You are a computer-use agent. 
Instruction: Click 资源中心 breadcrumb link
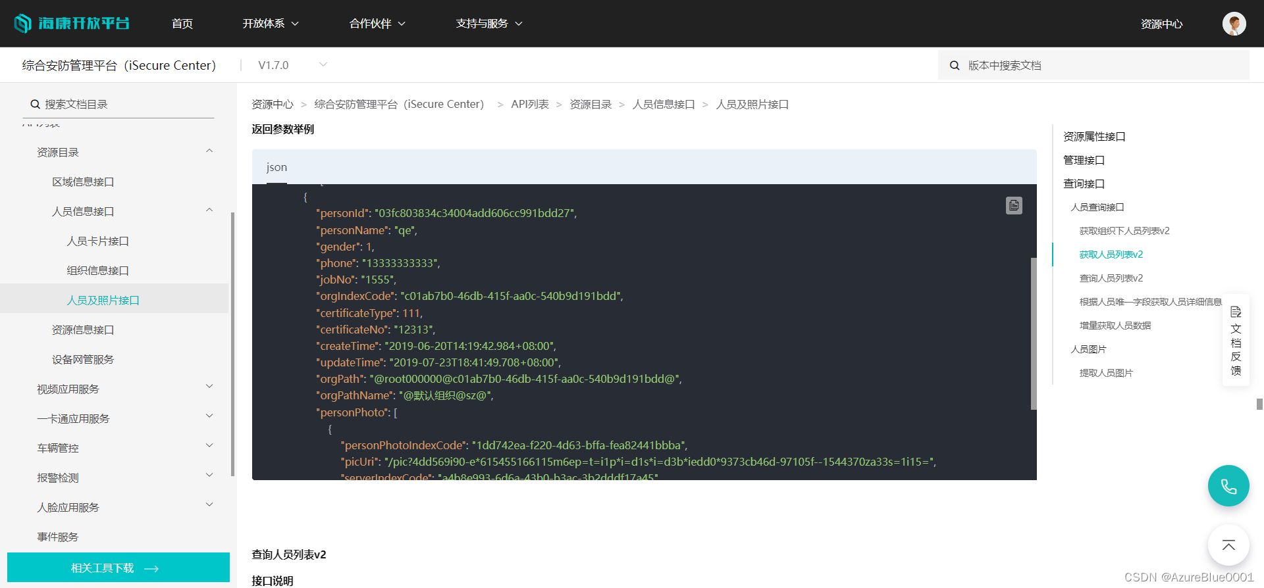[x=273, y=104]
